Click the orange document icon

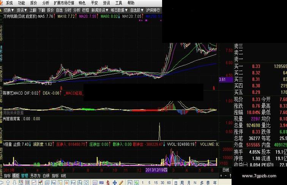click(67, 182)
